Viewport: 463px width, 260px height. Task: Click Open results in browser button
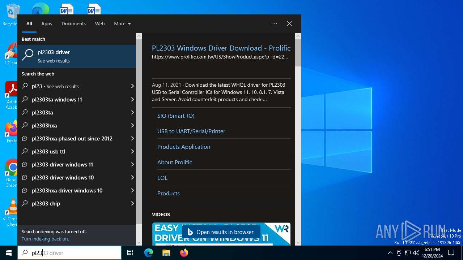221,232
